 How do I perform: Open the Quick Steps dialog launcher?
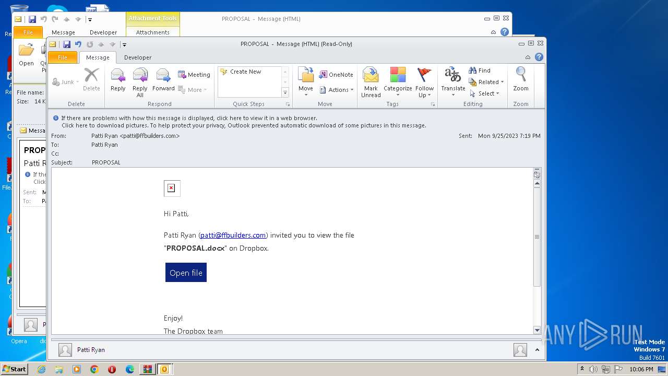coord(288,104)
